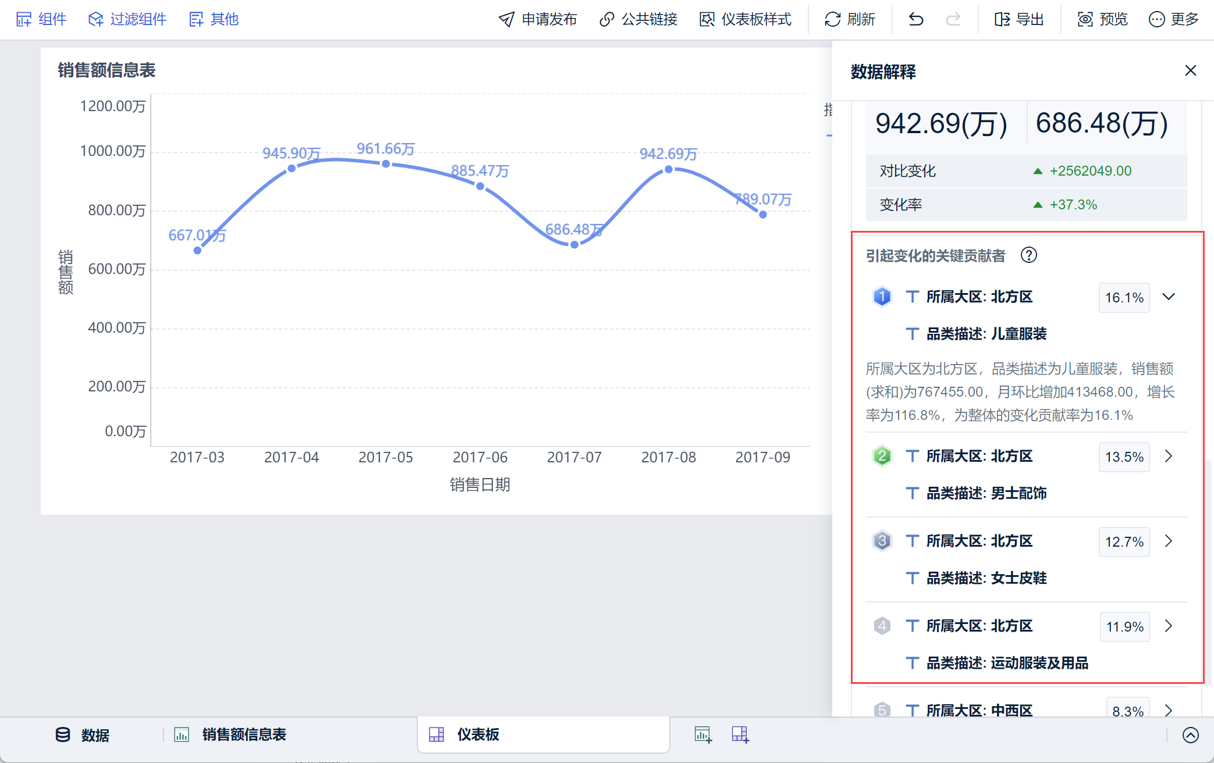Expand the 男士配饰 contributor entry
This screenshot has width=1214, height=763.
coord(1168,457)
